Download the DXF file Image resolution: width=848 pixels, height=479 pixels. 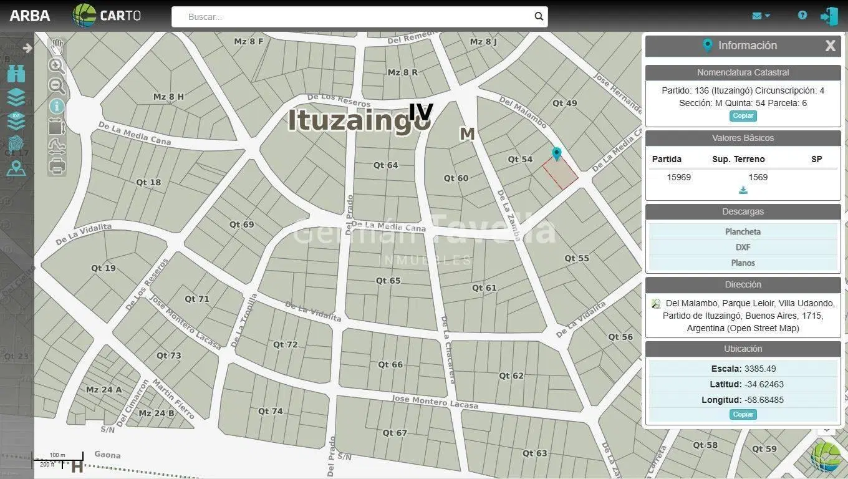743,247
